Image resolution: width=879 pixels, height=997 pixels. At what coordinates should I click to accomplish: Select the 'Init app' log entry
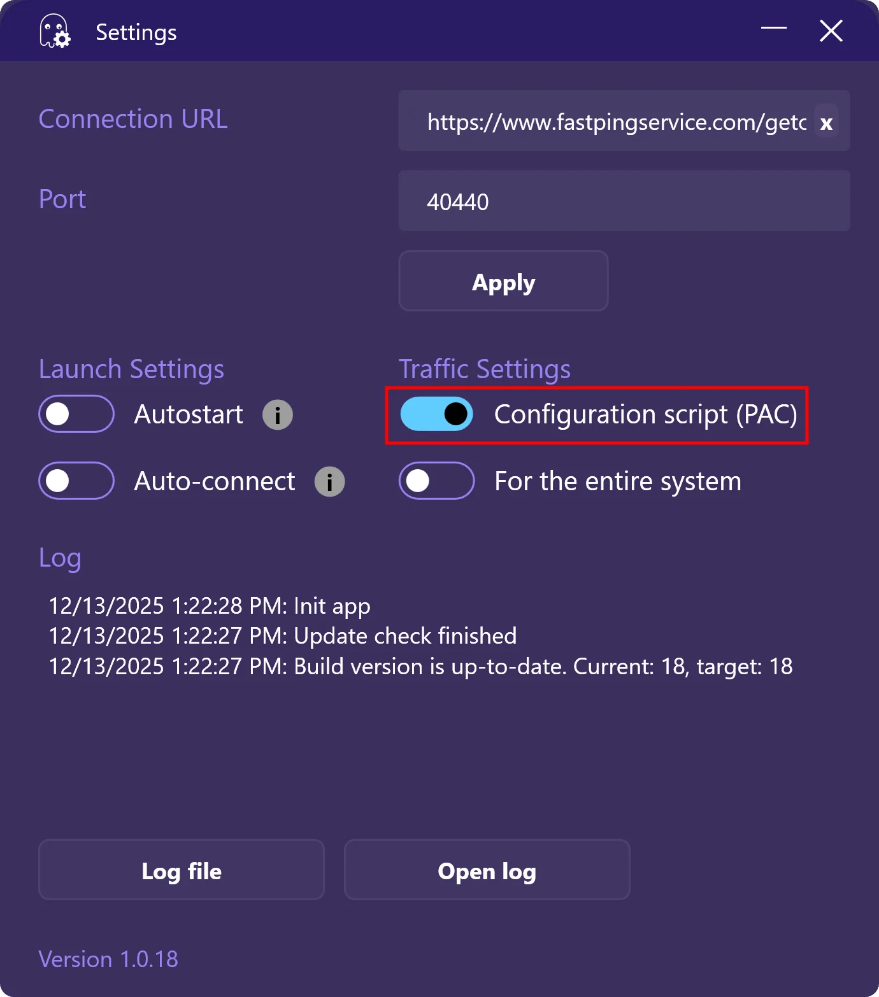coord(210,605)
